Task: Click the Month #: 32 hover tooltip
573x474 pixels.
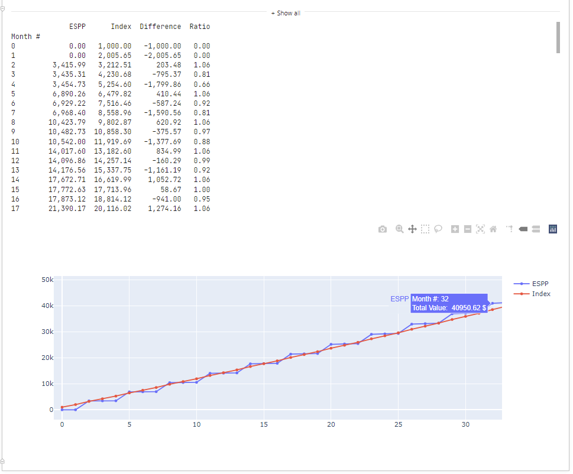Action: 449,303
